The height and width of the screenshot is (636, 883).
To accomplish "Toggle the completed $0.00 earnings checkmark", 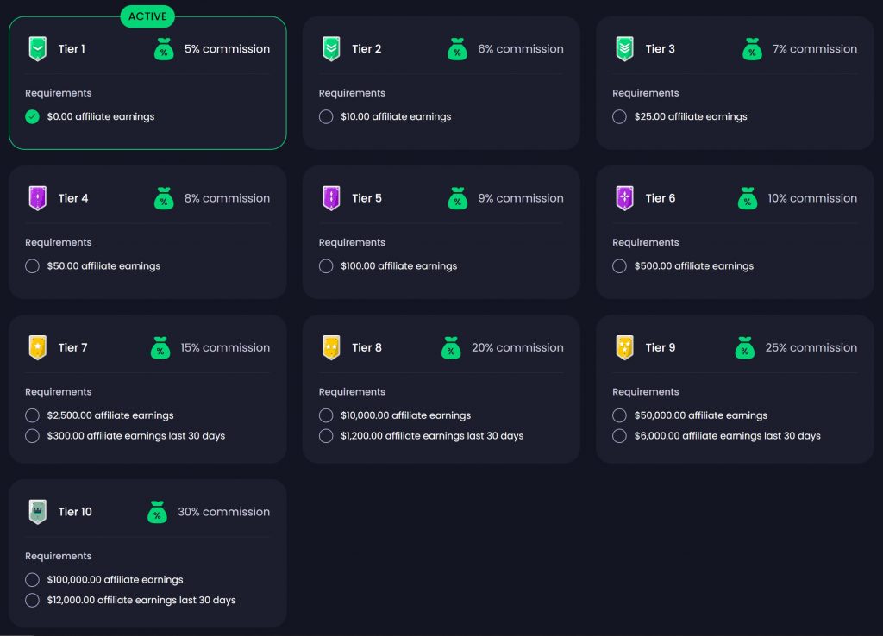I will pyautogui.click(x=32, y=116).
